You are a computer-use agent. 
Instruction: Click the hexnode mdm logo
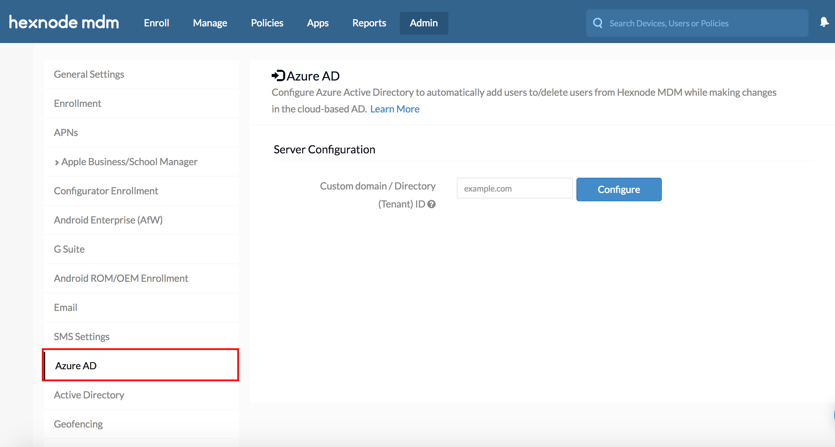pos(64,23)
